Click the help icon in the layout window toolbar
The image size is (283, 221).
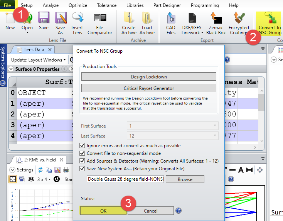pos(231,179)
